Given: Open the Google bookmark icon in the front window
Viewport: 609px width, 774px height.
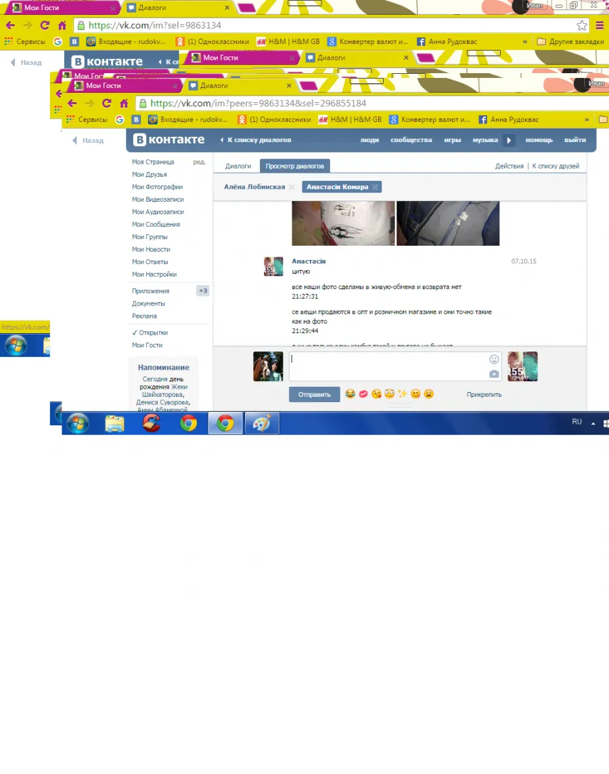Looking at the screenshot, I should click(x=119, y=119).
